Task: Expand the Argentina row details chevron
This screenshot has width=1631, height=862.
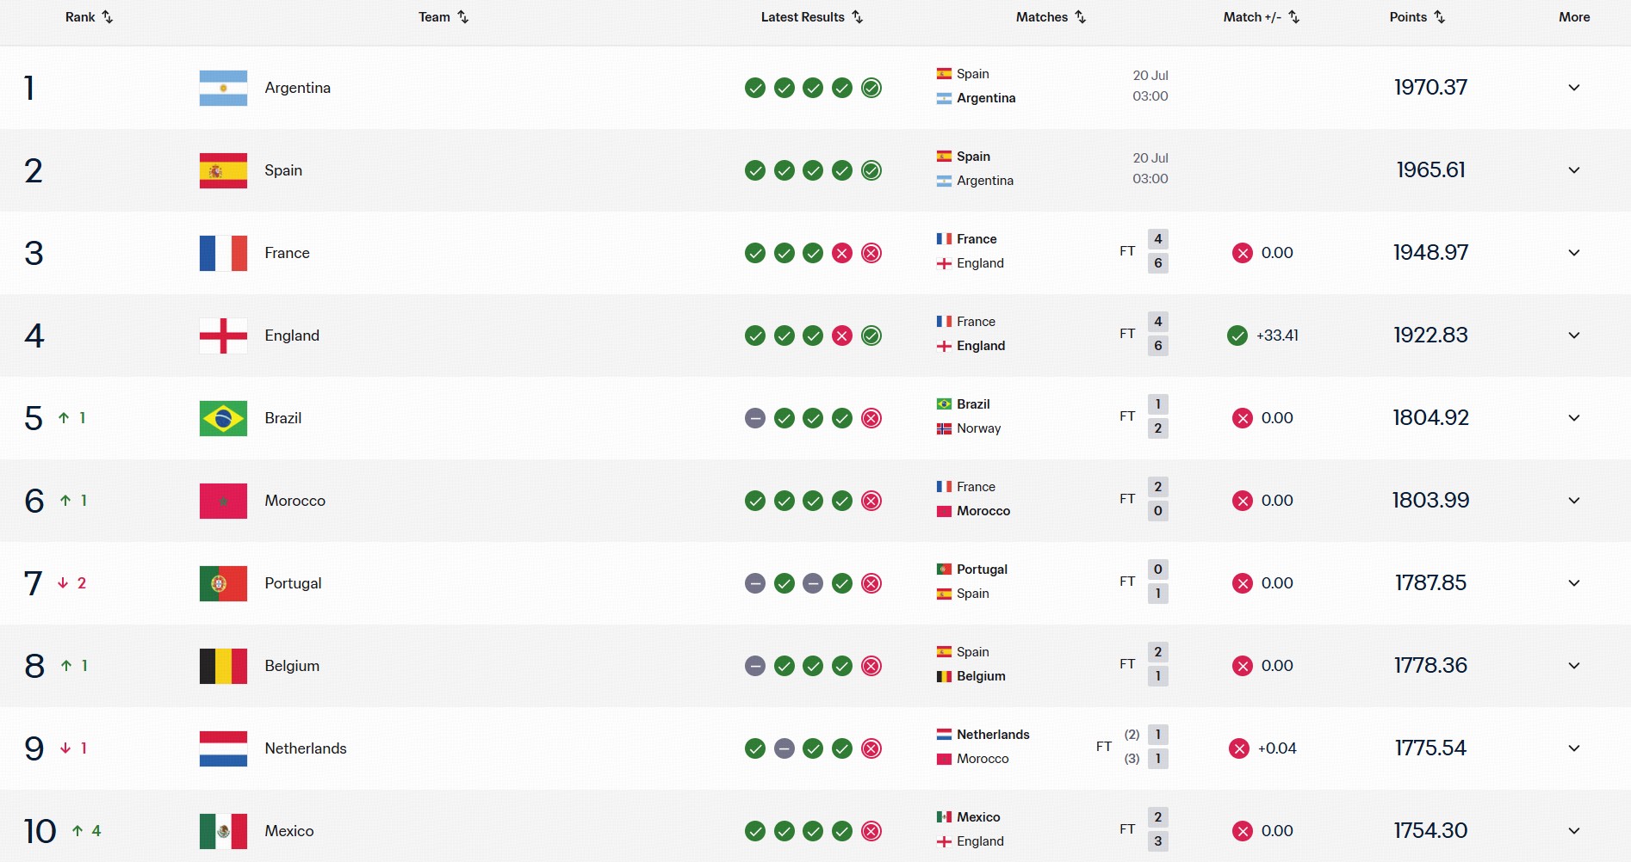Action: (1574, 88)
